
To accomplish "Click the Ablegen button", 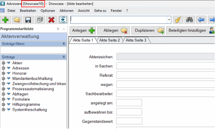I will (114, 30).
